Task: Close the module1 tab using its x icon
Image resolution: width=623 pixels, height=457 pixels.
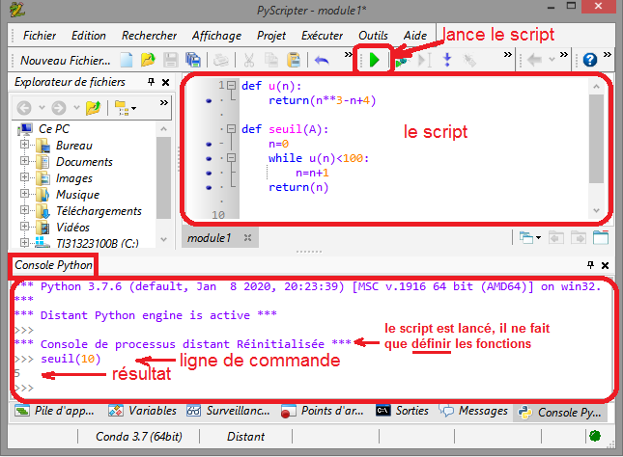Action: [x=247, y=237]
